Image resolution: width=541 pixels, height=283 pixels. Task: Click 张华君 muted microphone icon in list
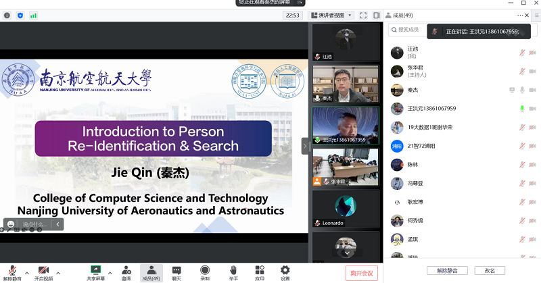[x=522, y=71]
